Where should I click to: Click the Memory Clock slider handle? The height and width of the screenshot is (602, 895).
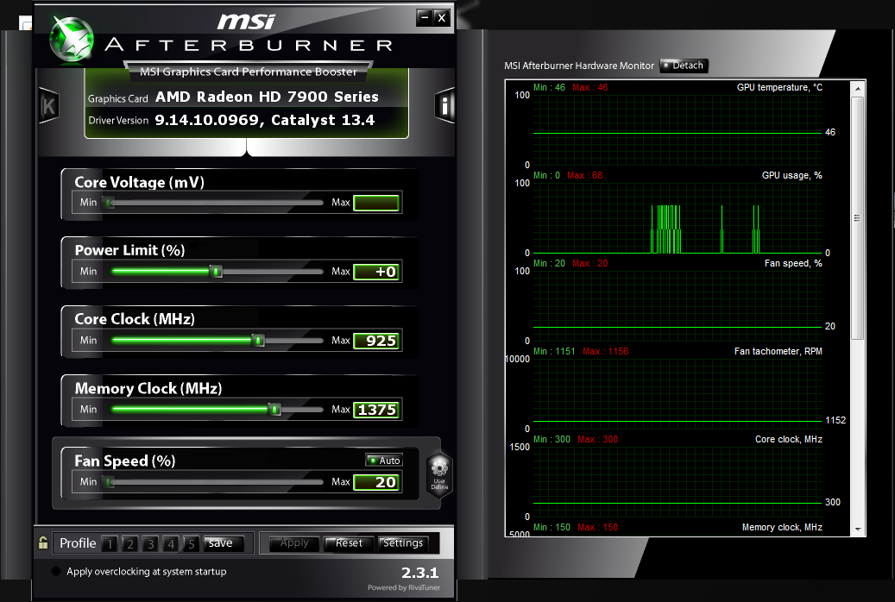pos(274,409)
